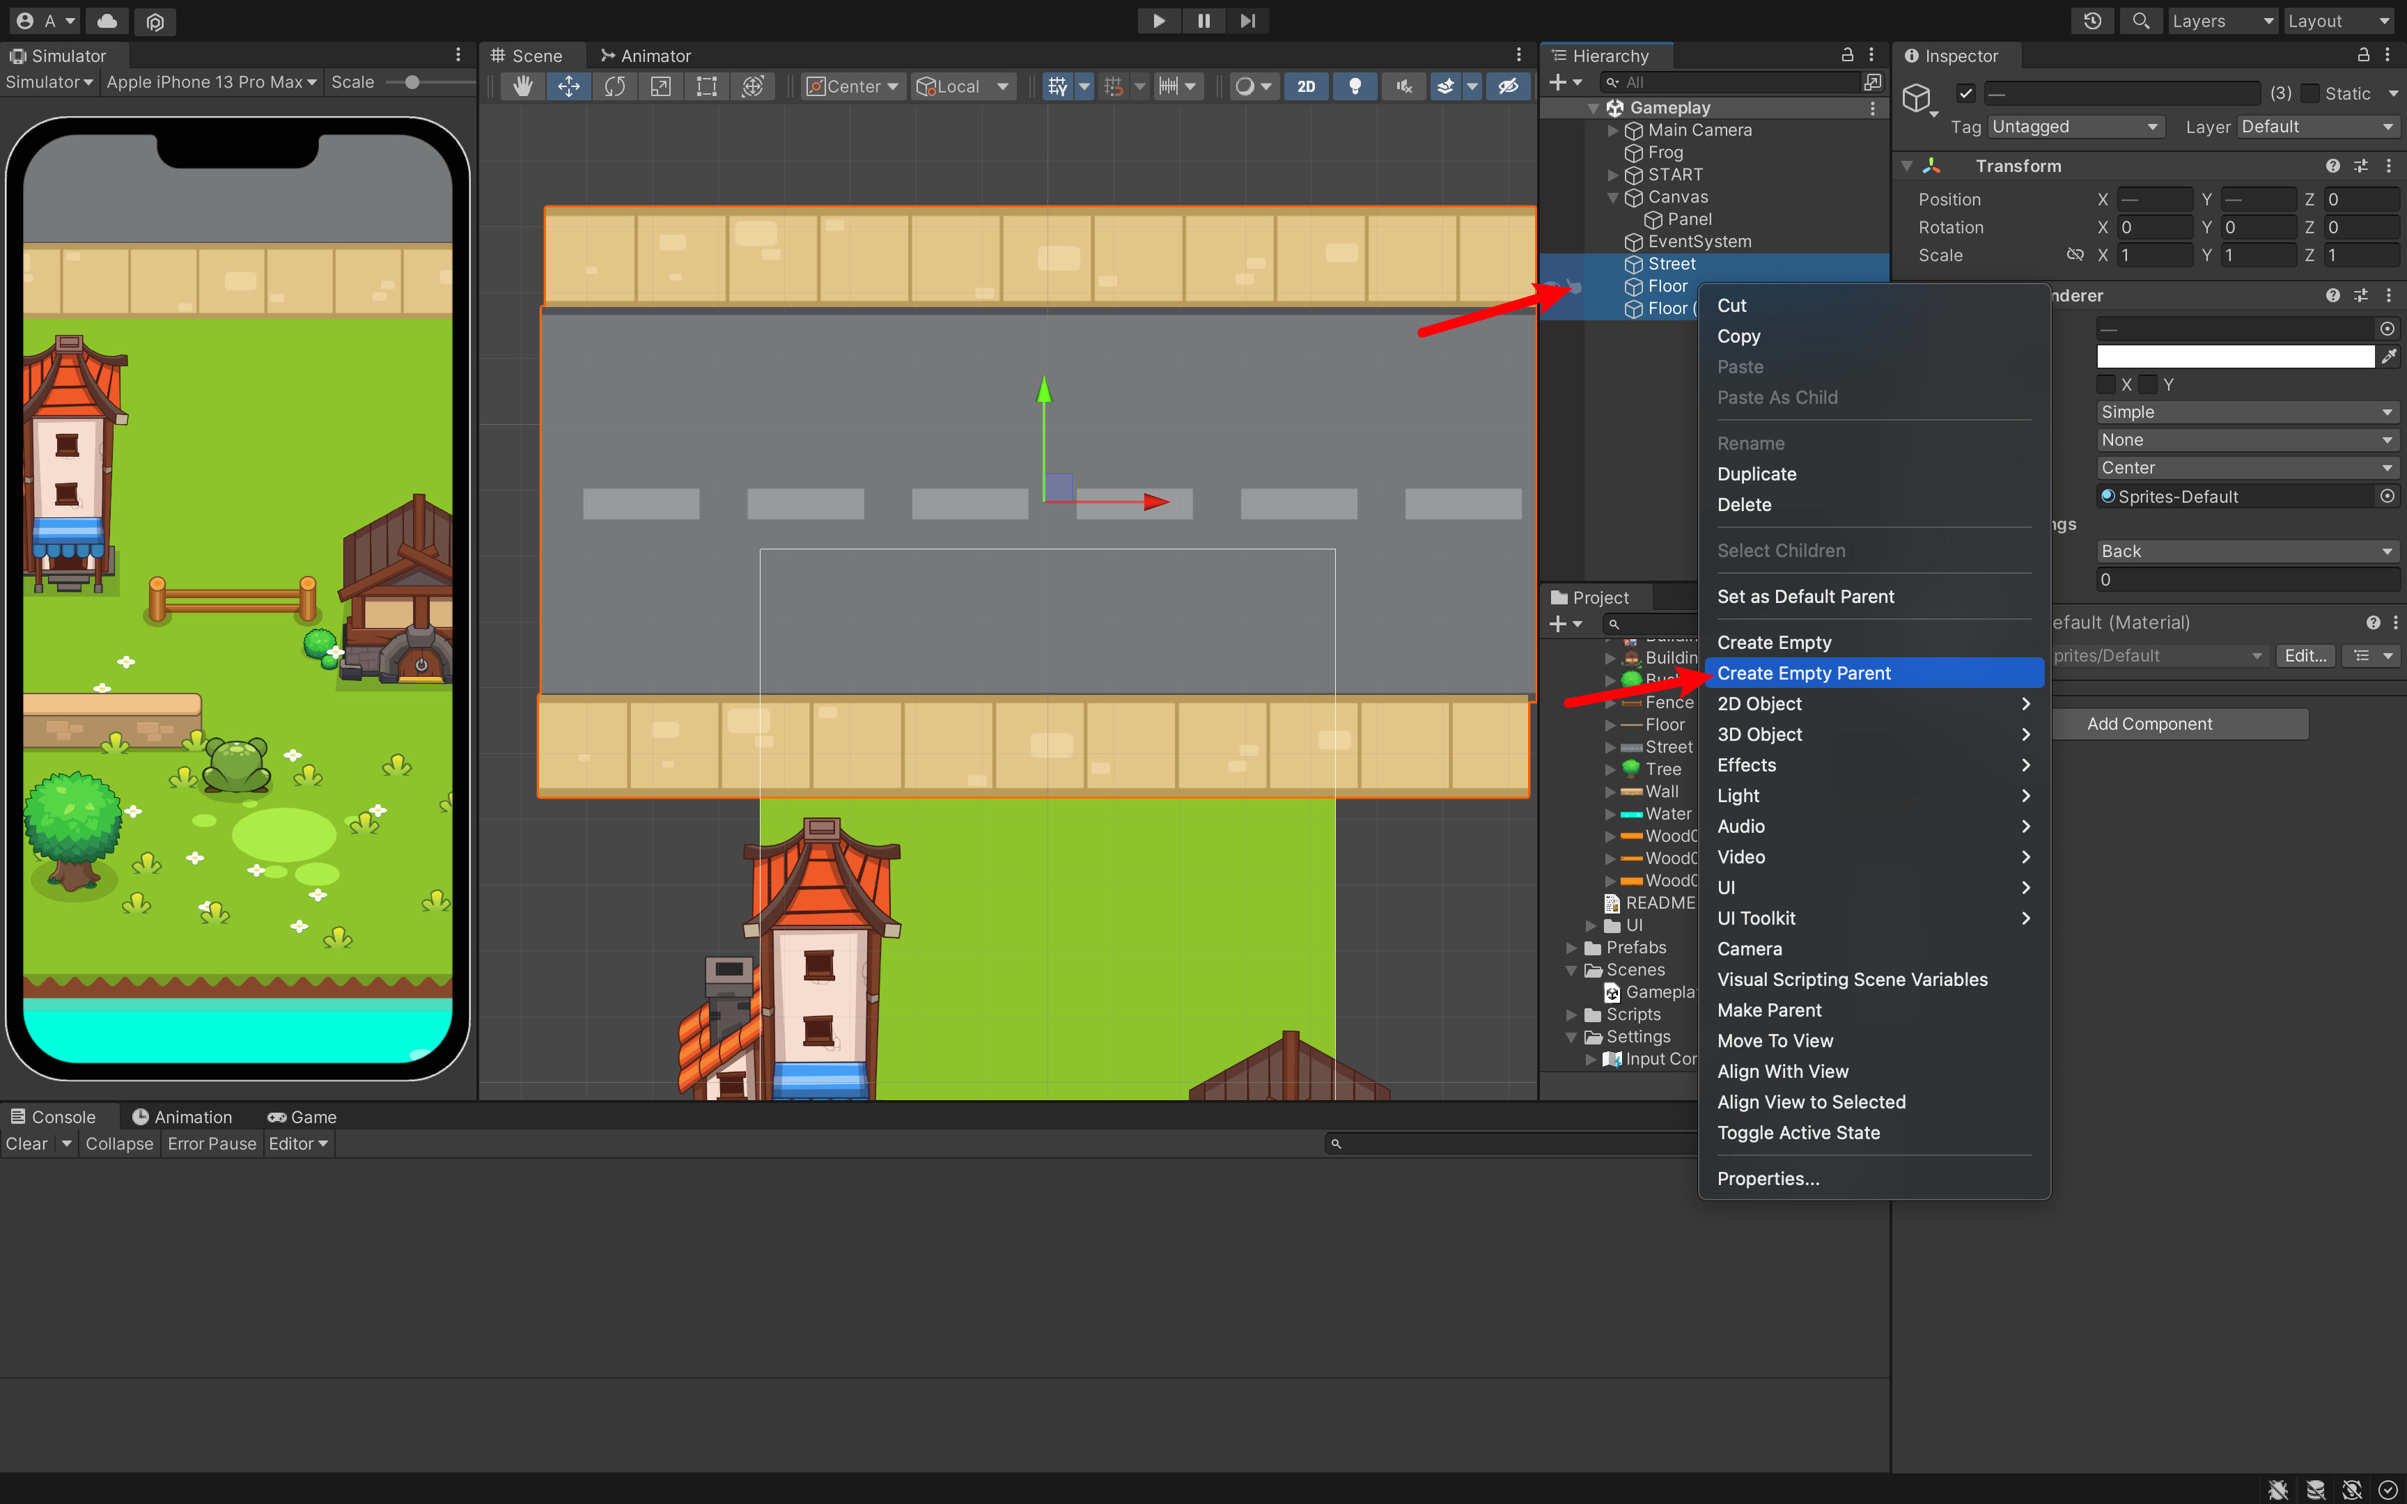
Task: Open the Undo History icon
Action: point(2093,21)
